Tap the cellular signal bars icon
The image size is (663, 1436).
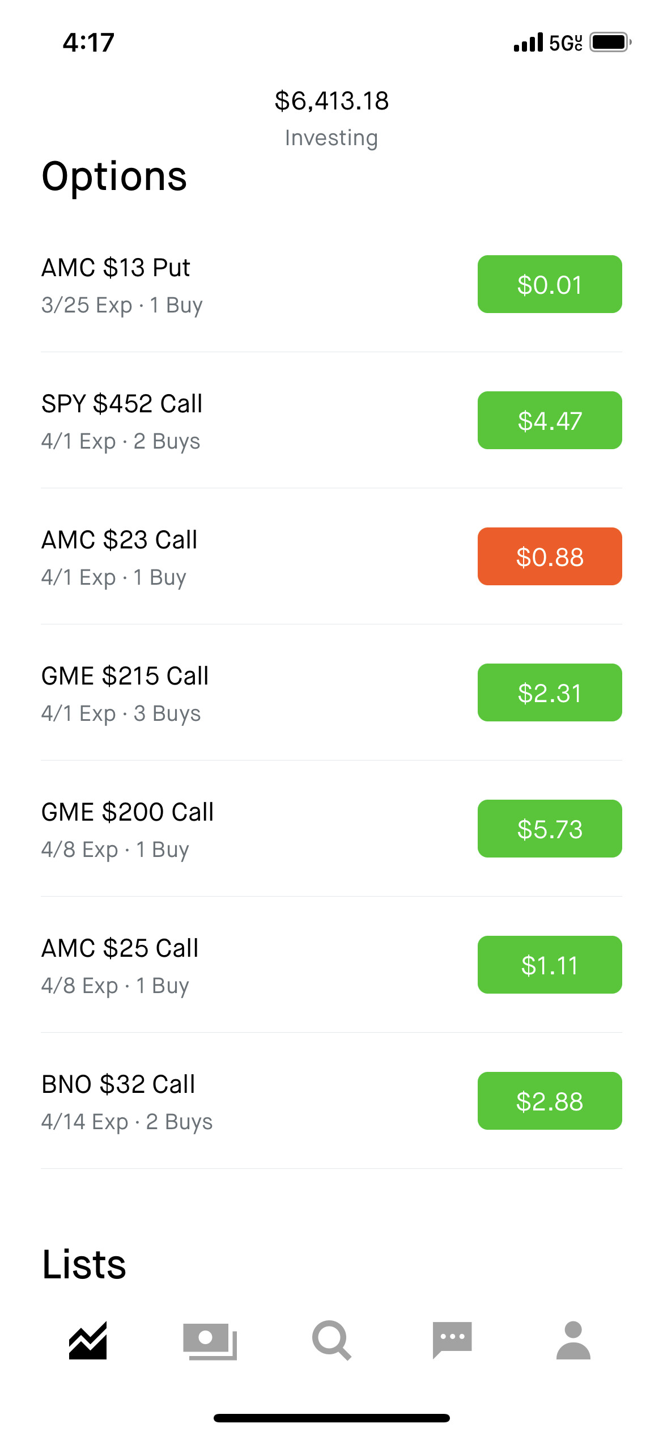tap(528, 43)
